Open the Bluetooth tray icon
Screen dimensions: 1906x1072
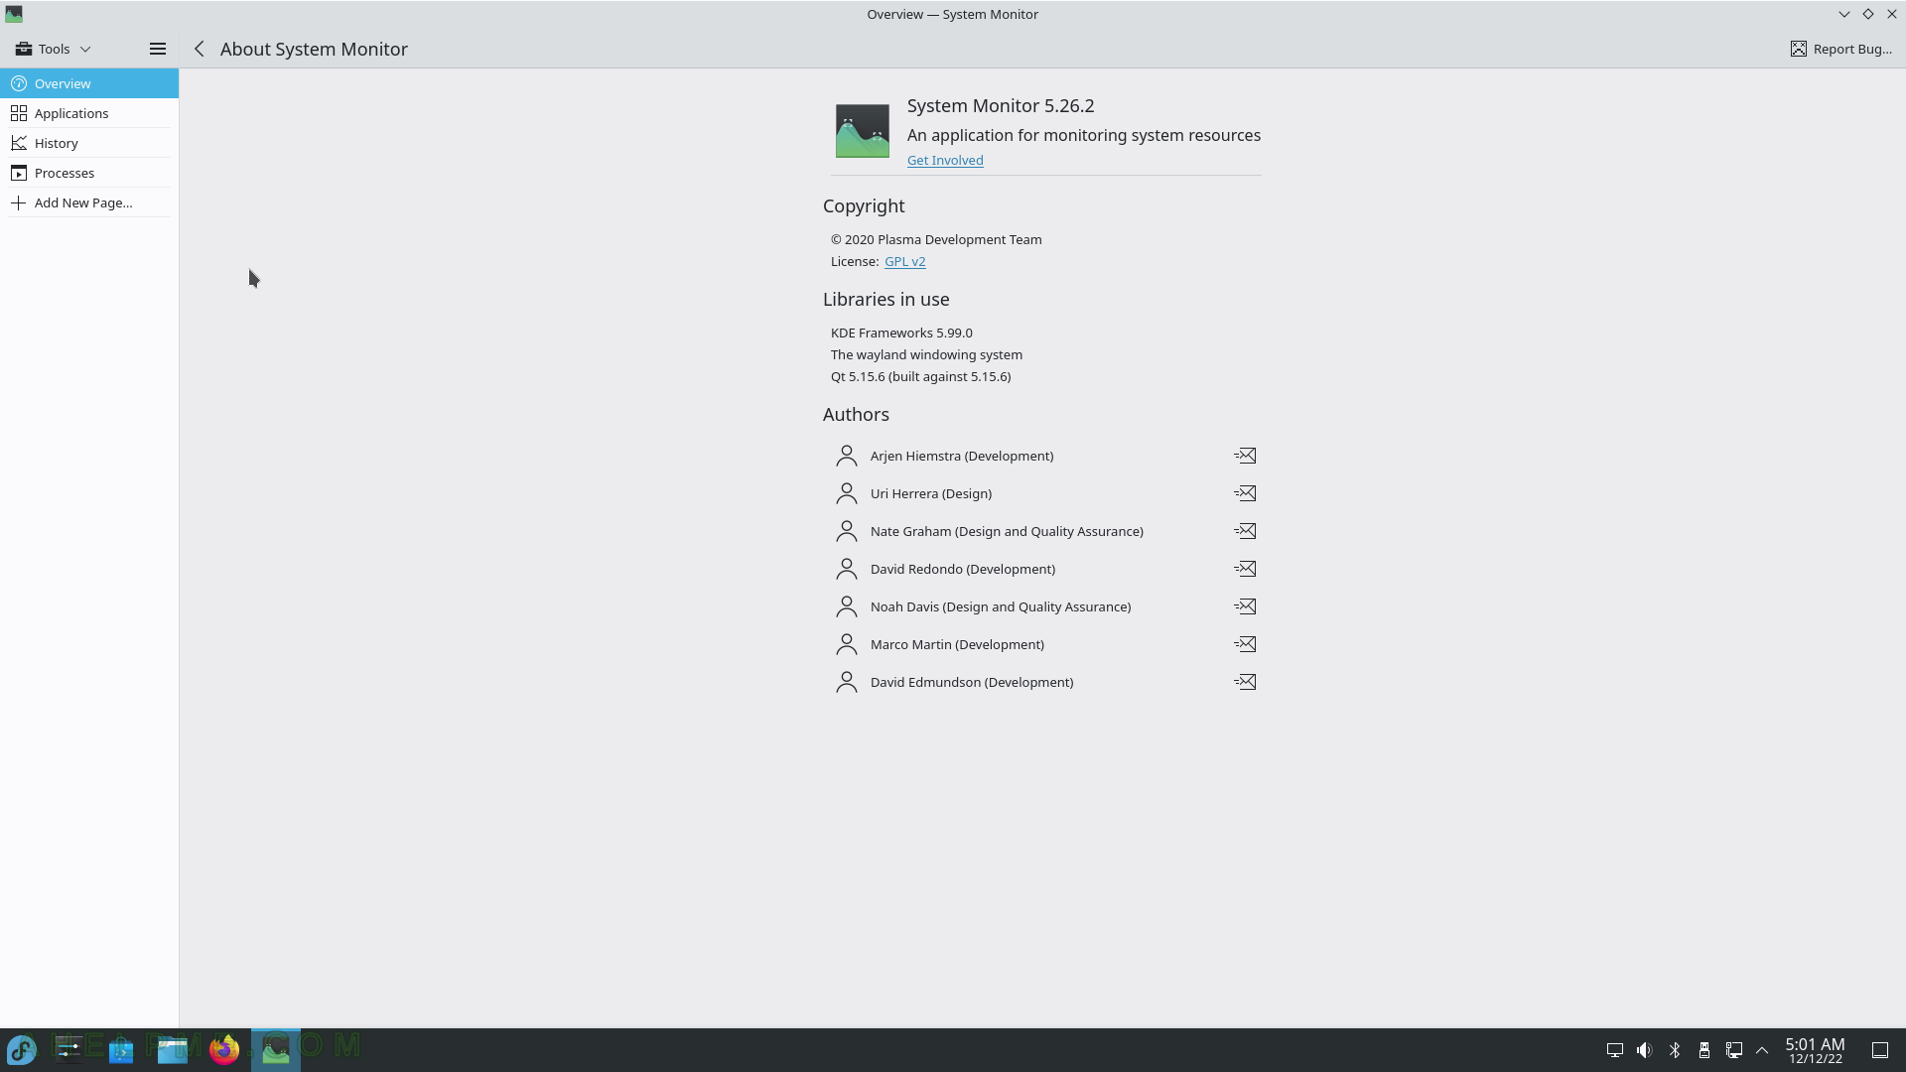click(x=1675, y=1050)
